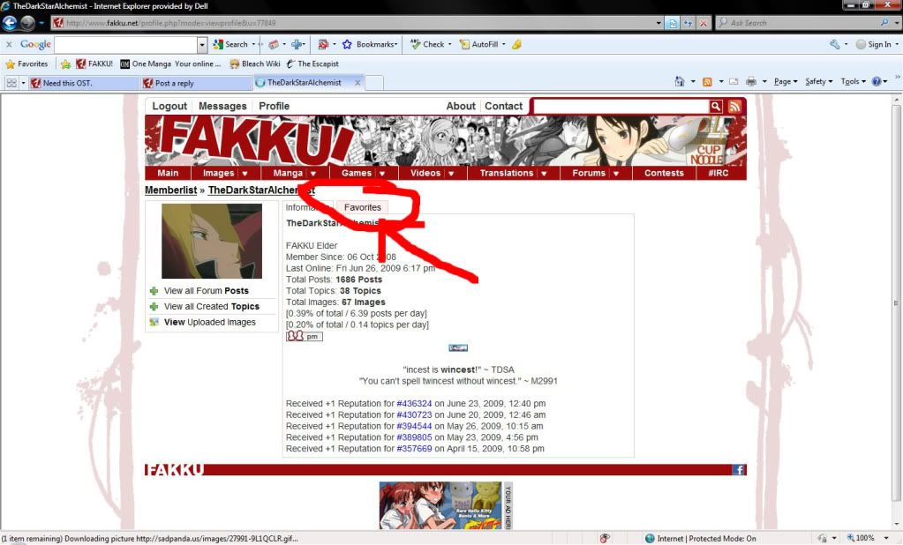Expand the Images menu dropdown arrow
This screenshot has width=903, height=545.
pos(244,174)
